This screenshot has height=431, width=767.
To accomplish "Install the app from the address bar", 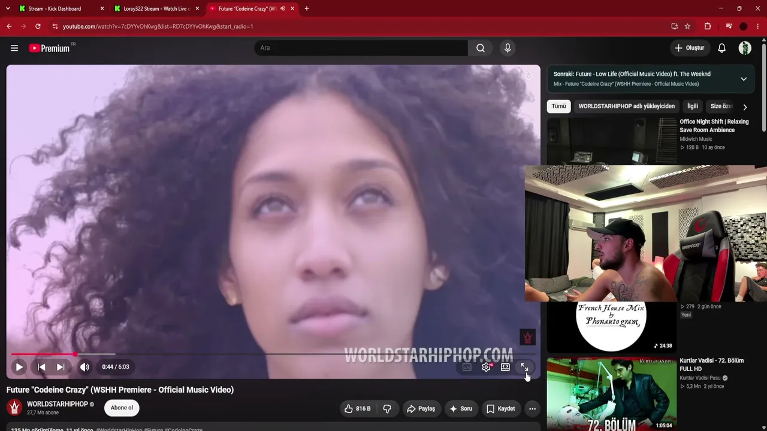I will click(x=674, y=26).
